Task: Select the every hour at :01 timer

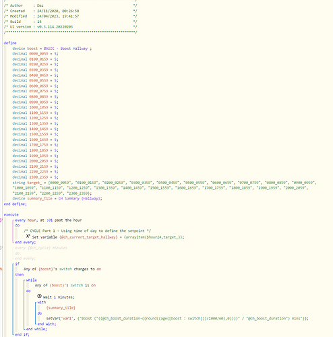Action: 49,220
